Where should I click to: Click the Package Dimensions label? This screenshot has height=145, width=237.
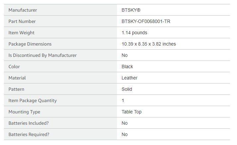click(x=30, y=44)
